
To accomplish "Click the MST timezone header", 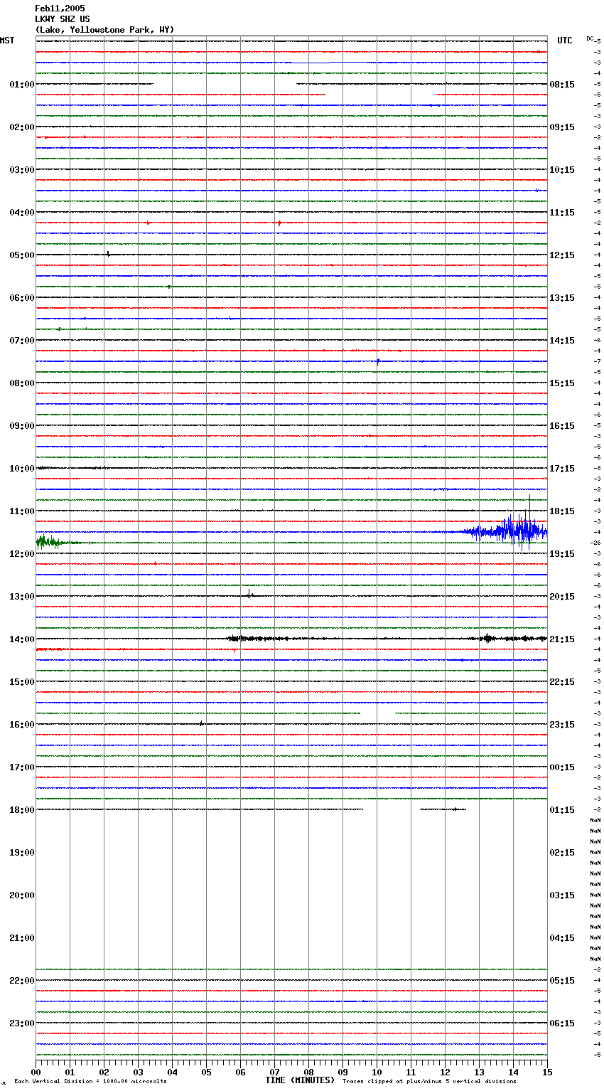I will pyautogui.click(x=7, y=41).
